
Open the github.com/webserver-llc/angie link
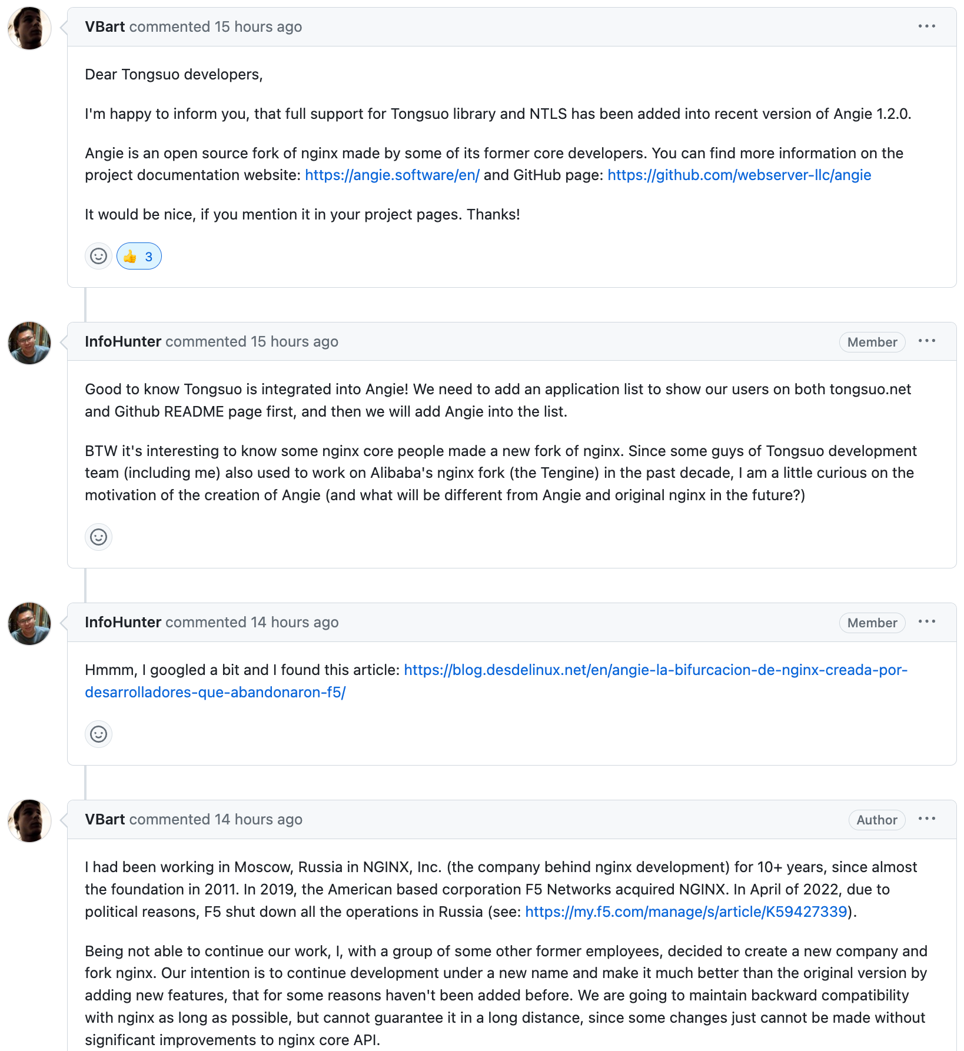tap(739, 175)
